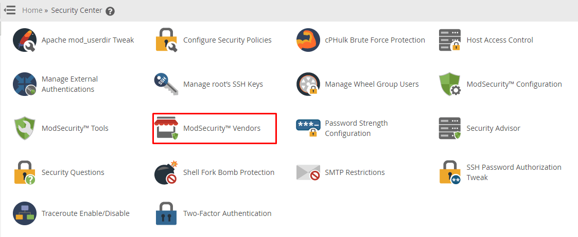This screenshot has width=578, height=237.
Task: Open the Security Advisor link
Action: click(493, 128)
